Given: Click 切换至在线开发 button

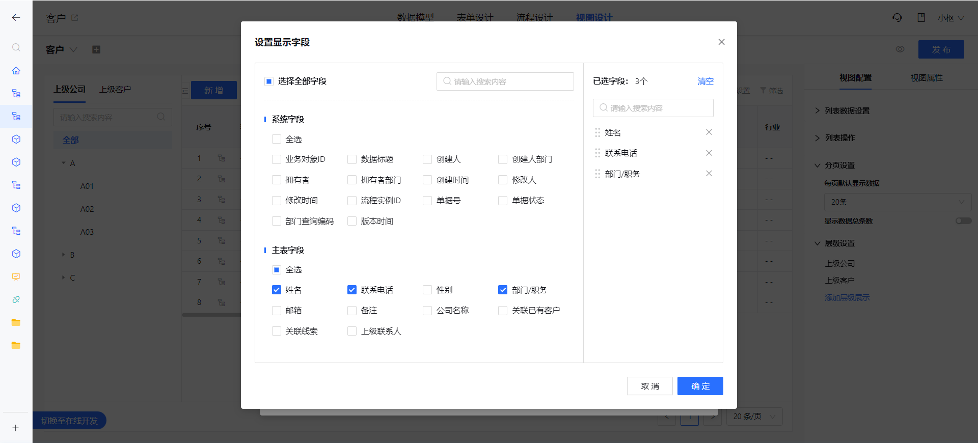Looking at the screenshot, I should coord(69,421).
